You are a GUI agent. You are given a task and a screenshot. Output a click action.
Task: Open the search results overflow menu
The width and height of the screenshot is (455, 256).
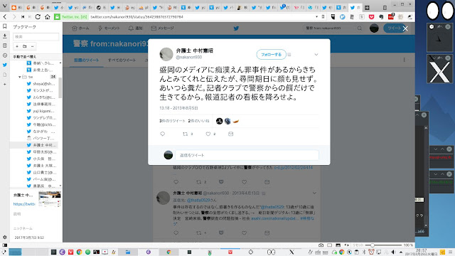405,60
